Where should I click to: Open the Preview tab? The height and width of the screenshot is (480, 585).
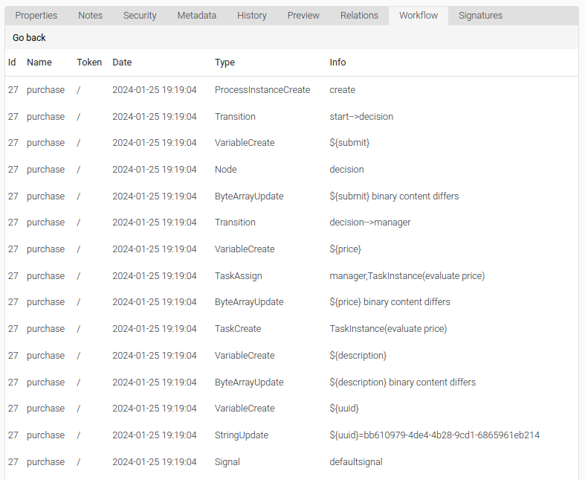[303, 16]
